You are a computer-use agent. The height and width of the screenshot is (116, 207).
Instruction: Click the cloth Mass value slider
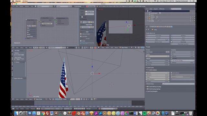(158, 61)
